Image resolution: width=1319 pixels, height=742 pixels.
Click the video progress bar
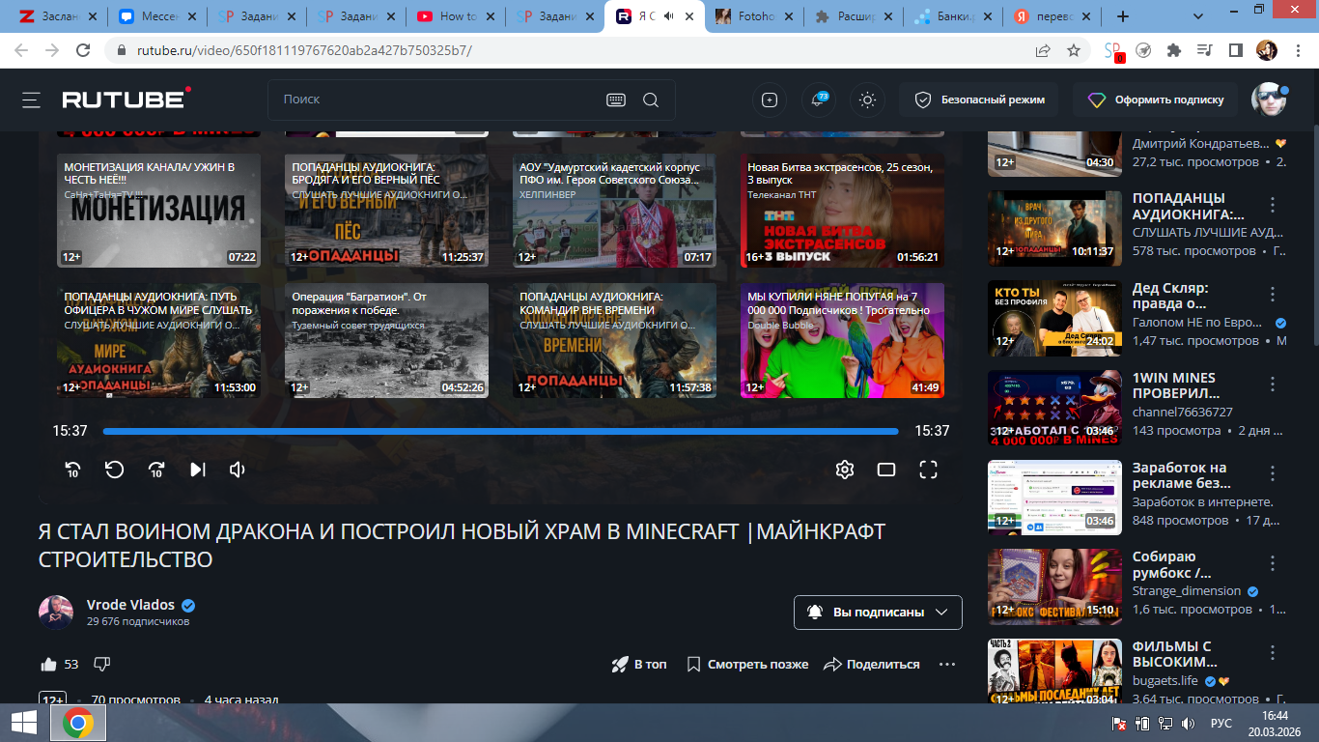(500, 431)
